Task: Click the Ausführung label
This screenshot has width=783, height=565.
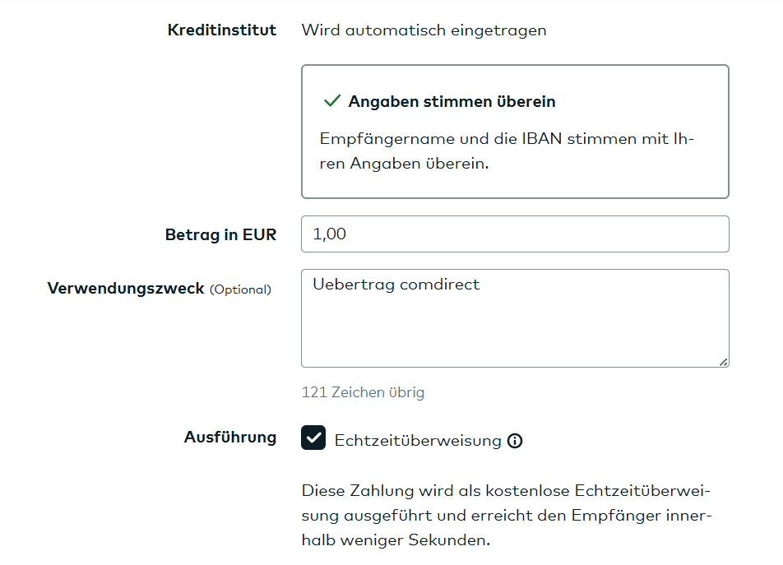Action: pos(230,438)
